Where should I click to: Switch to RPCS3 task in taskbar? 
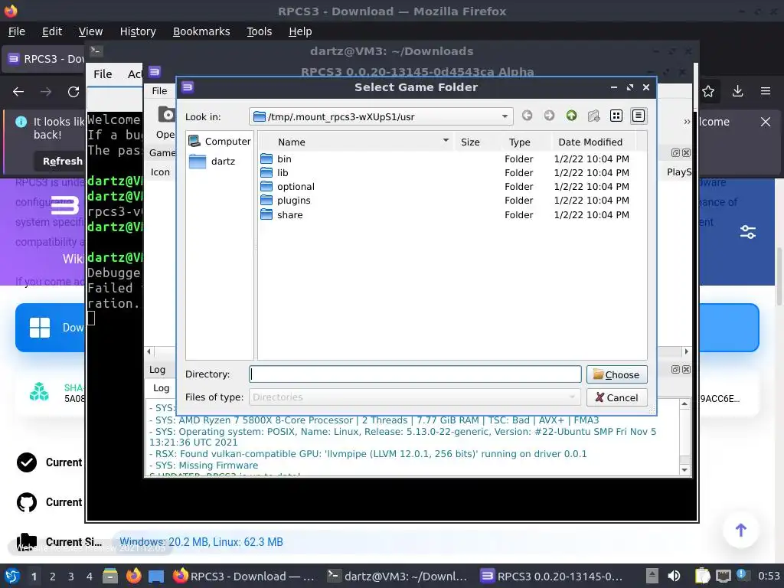pos(551,576)
